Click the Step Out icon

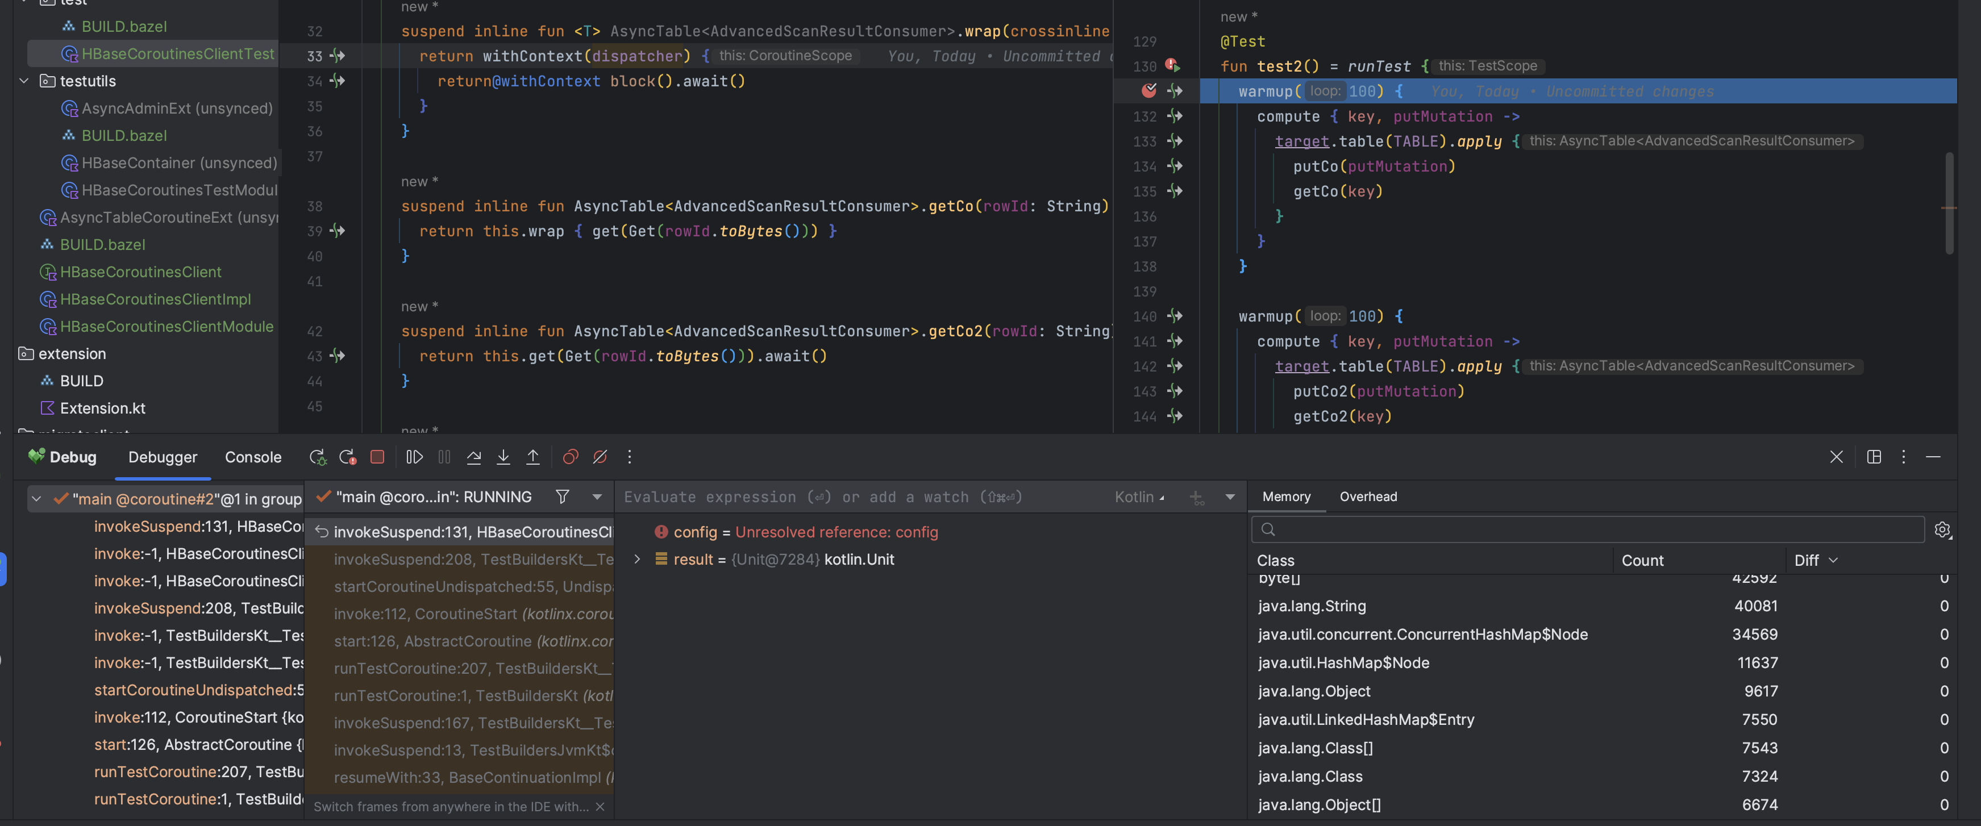pyautogui.click(x=533, y=456)
